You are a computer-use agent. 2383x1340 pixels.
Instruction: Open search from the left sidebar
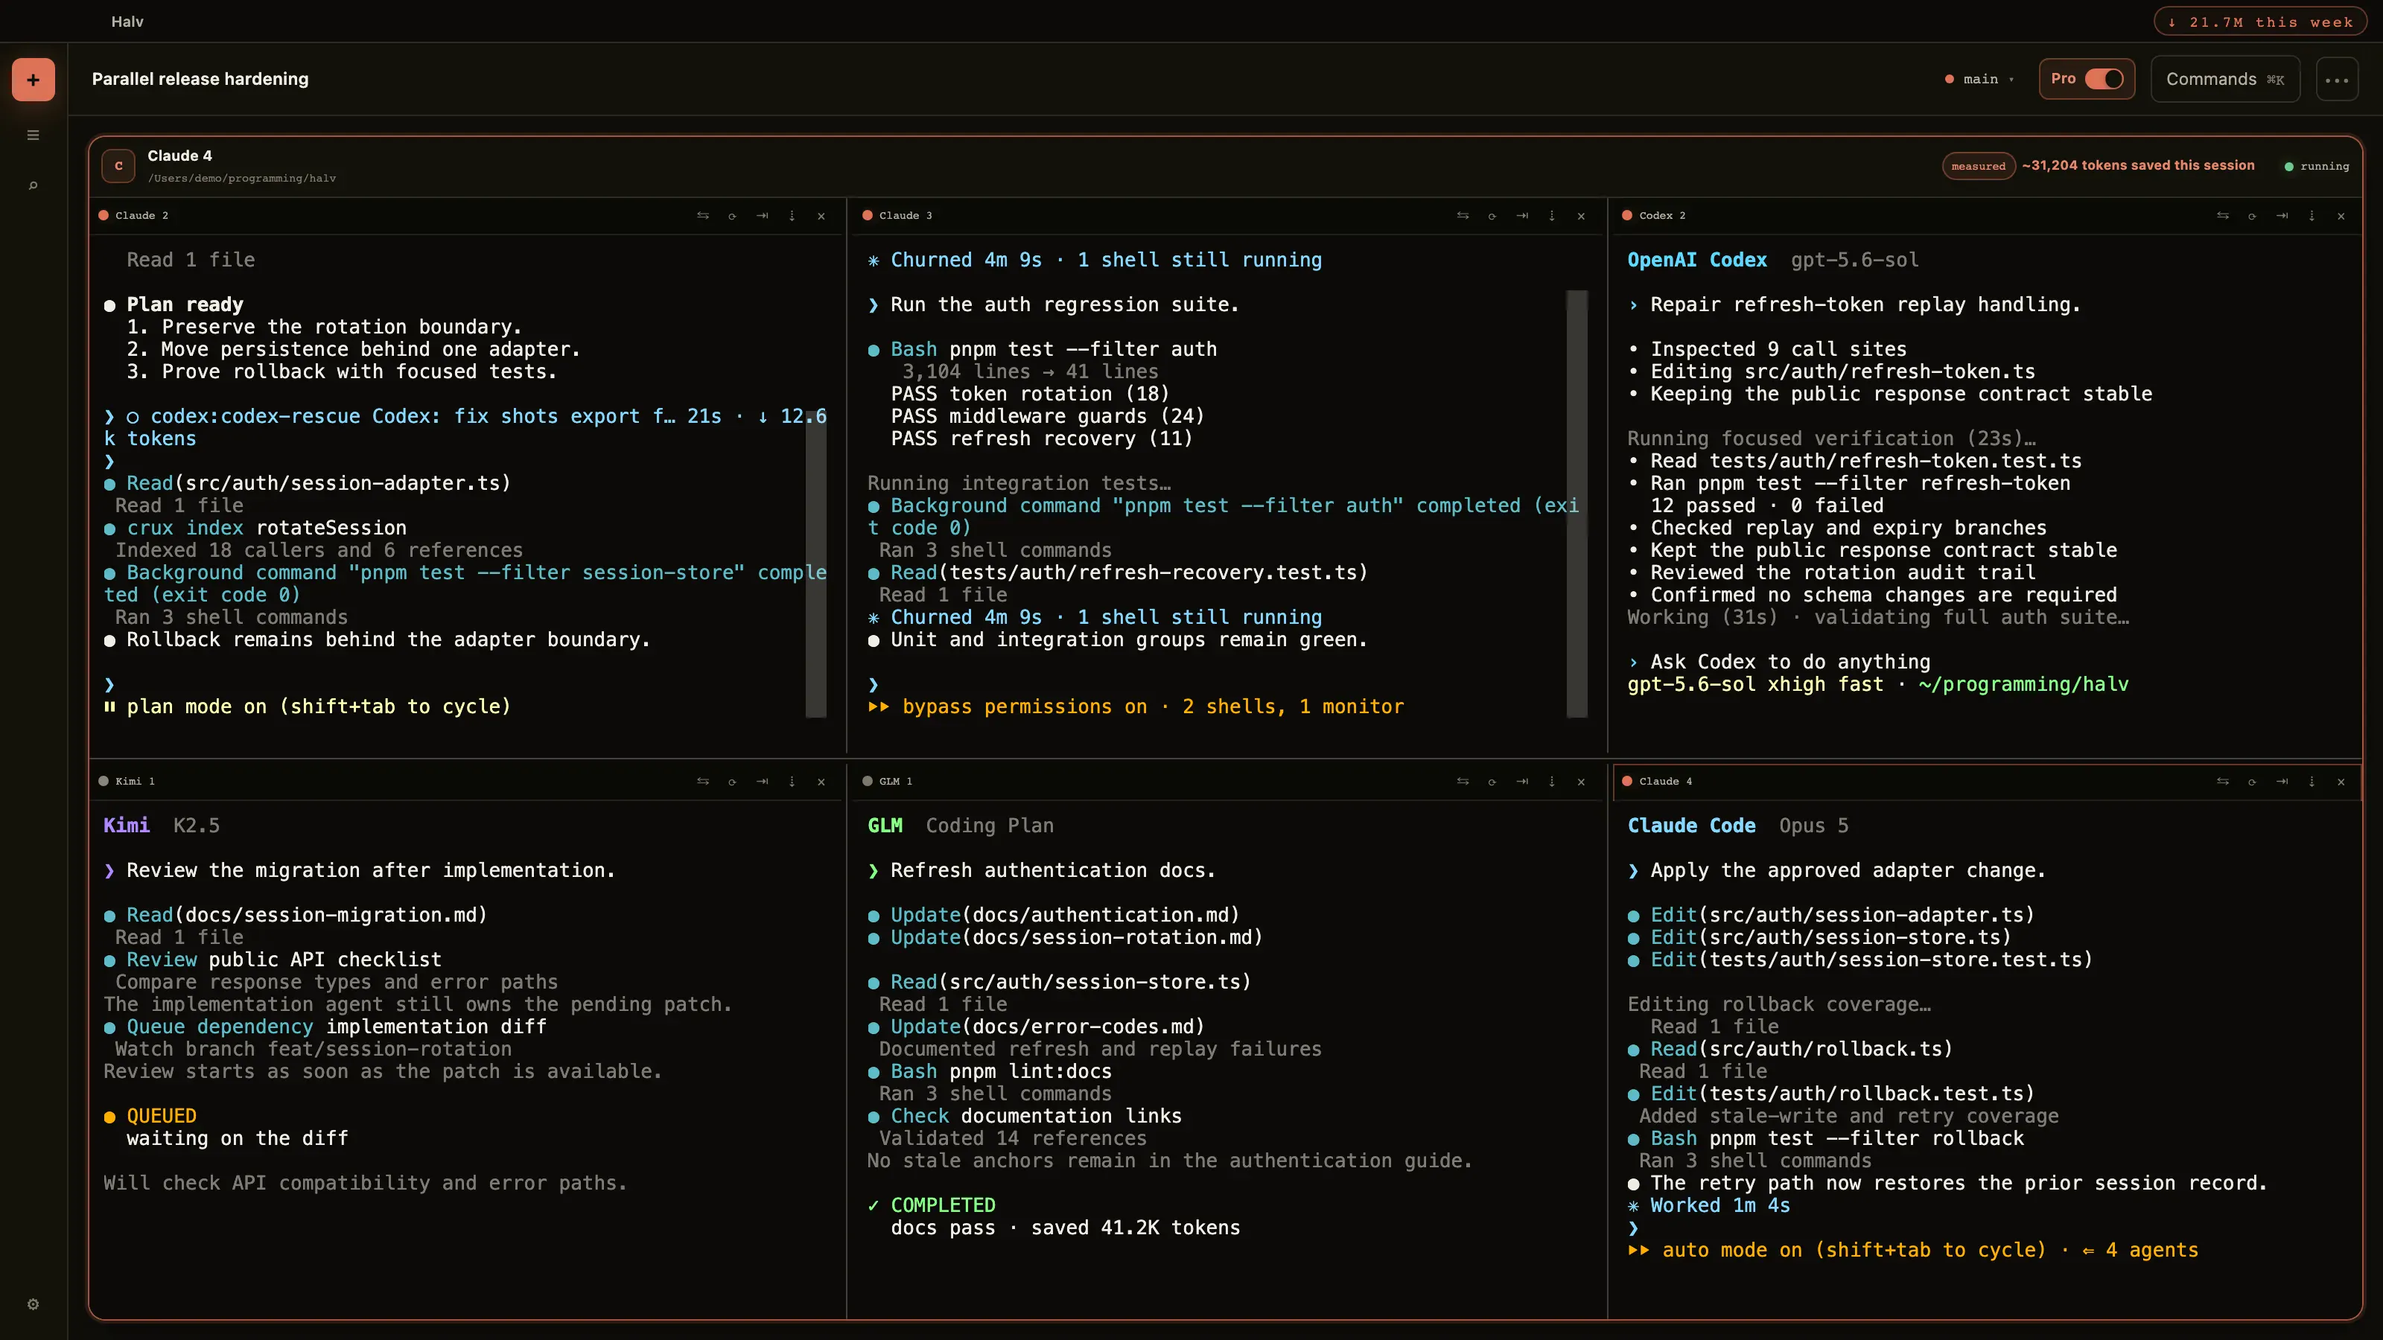pyautogui.click(x=34, y=186)
